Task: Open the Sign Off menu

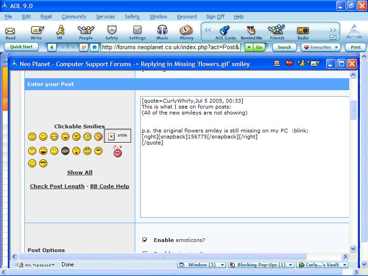Action: click(215, 17)
